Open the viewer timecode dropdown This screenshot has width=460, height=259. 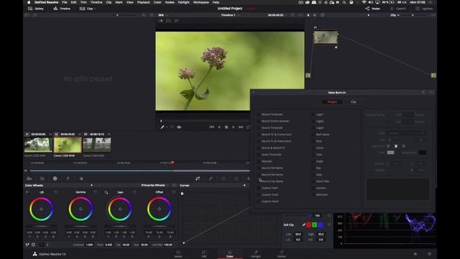click(x=277, y=15)
